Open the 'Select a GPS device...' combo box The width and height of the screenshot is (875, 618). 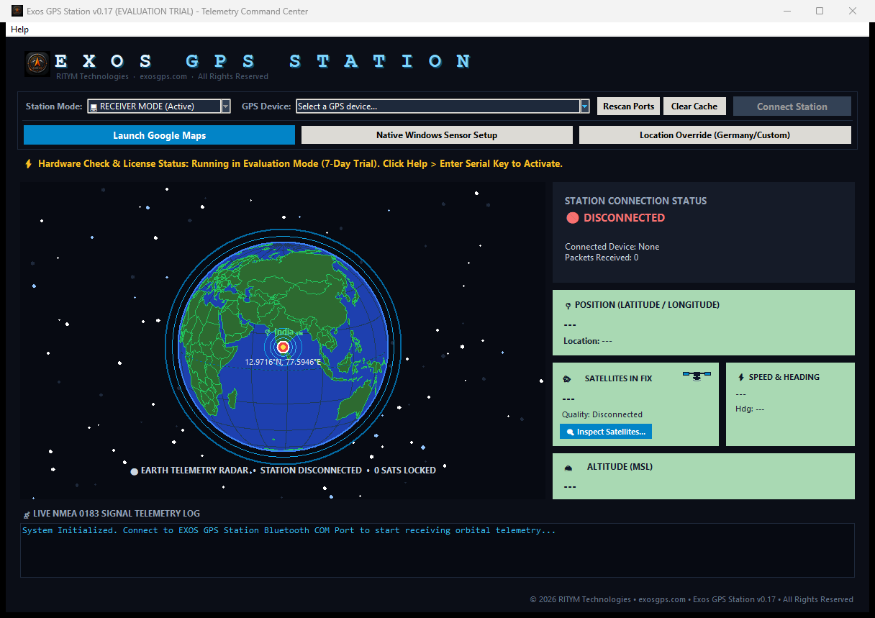[x=443, y=106]
